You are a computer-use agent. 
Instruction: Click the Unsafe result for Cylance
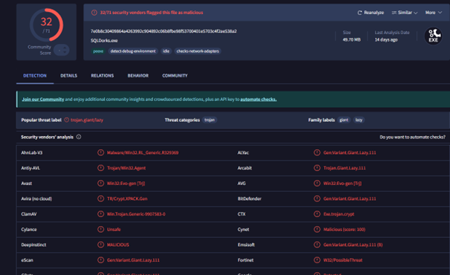click(x=114, y=230)
